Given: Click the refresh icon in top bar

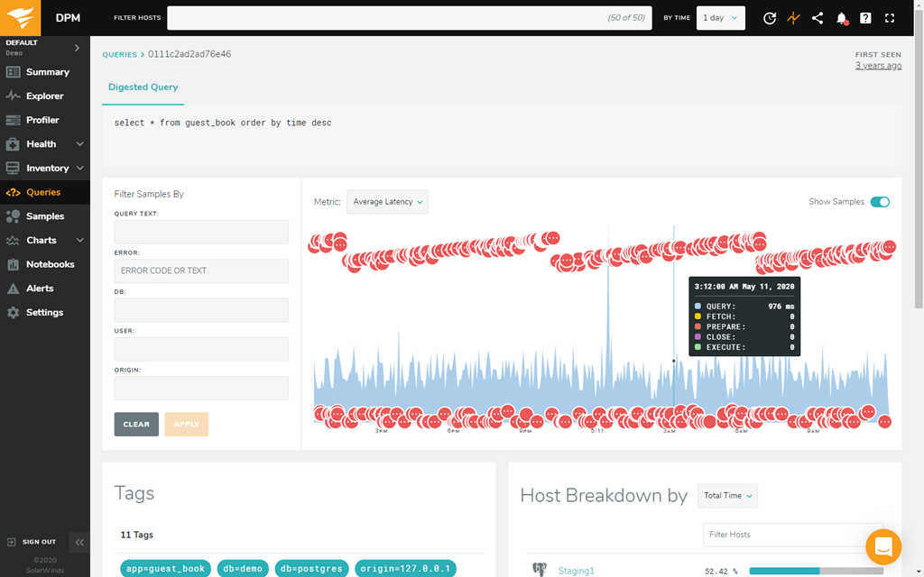Looking at the screenshot, I should 769,18.
